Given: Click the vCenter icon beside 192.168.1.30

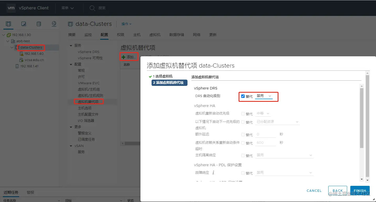Looking at the screenshot, I should (9, 35).
